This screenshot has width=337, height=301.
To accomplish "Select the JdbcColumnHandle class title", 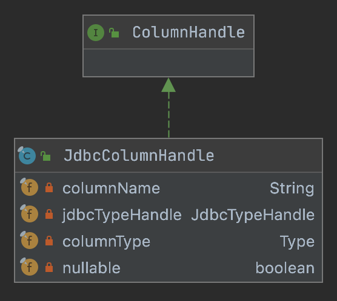I will 139,155.
